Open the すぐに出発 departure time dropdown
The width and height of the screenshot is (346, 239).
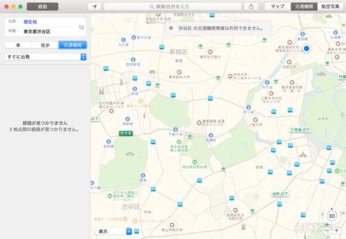click(46, 57)
